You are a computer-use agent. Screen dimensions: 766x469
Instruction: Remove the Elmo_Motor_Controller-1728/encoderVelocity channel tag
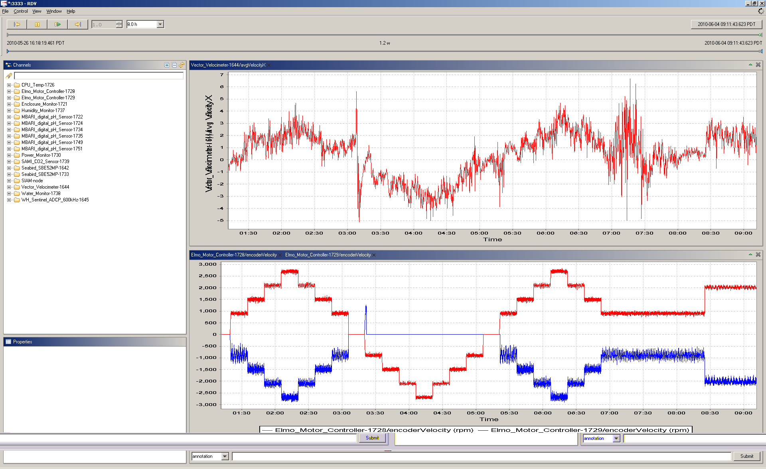[x=280, y=255]
